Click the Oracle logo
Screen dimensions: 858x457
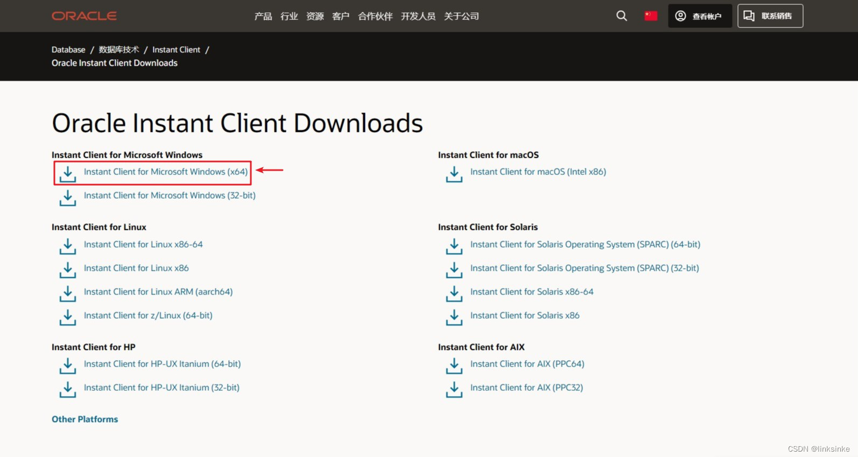pos(84,16)
